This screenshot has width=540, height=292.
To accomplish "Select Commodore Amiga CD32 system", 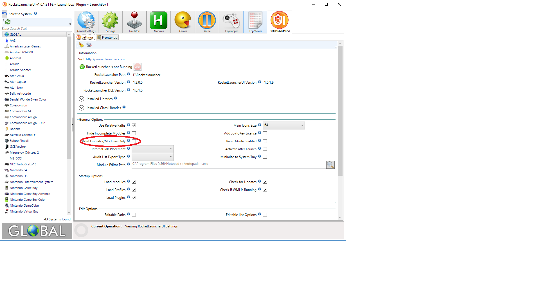I will tap(34, 123).
